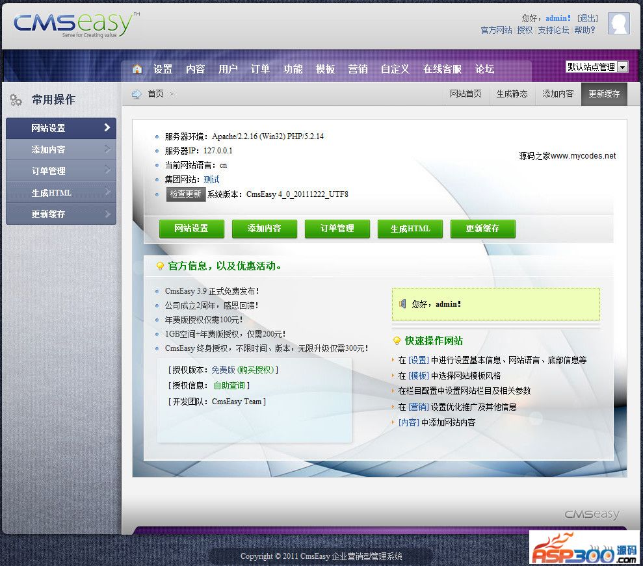This screenshot has width=643, height=566.
Task: Click the [内容] link in quick operations
Action: (x=408, y=422)
